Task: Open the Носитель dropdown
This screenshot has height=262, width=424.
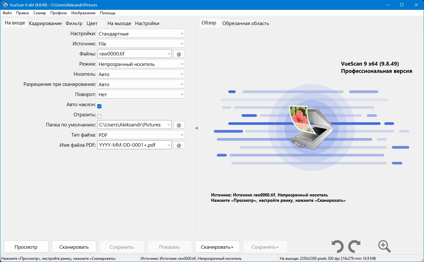Action: tap(141, 74)
